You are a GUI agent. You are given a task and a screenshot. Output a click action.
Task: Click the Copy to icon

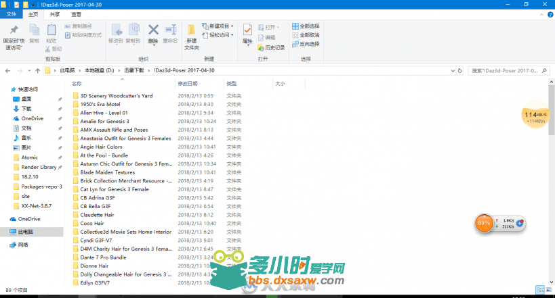point(133,30)
